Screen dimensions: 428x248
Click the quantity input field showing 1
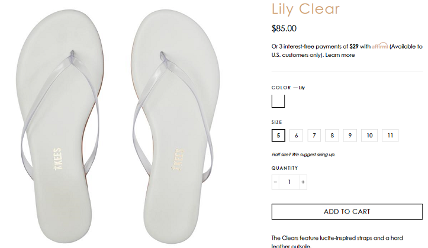289,182
